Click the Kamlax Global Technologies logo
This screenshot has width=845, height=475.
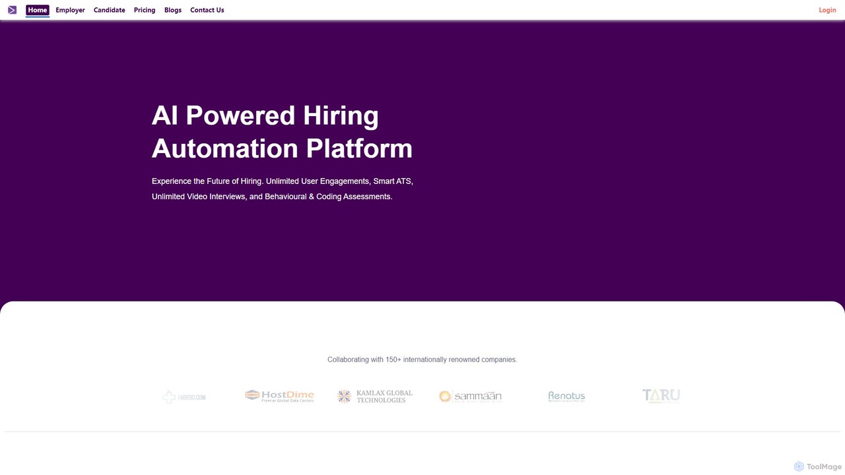tap(375, 396)
